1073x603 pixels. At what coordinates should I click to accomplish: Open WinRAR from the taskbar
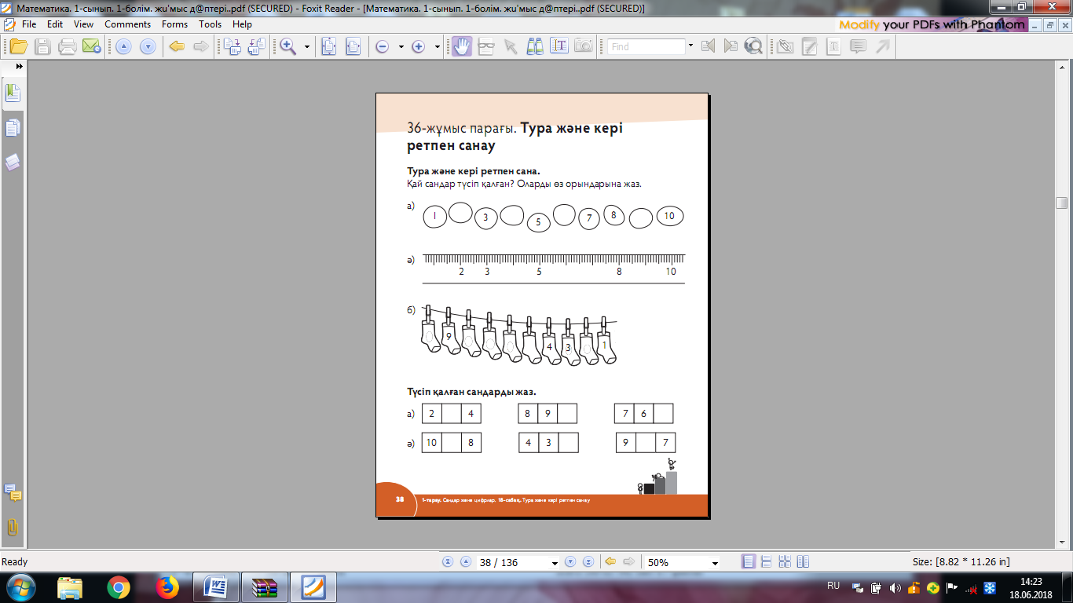point(265,587)
